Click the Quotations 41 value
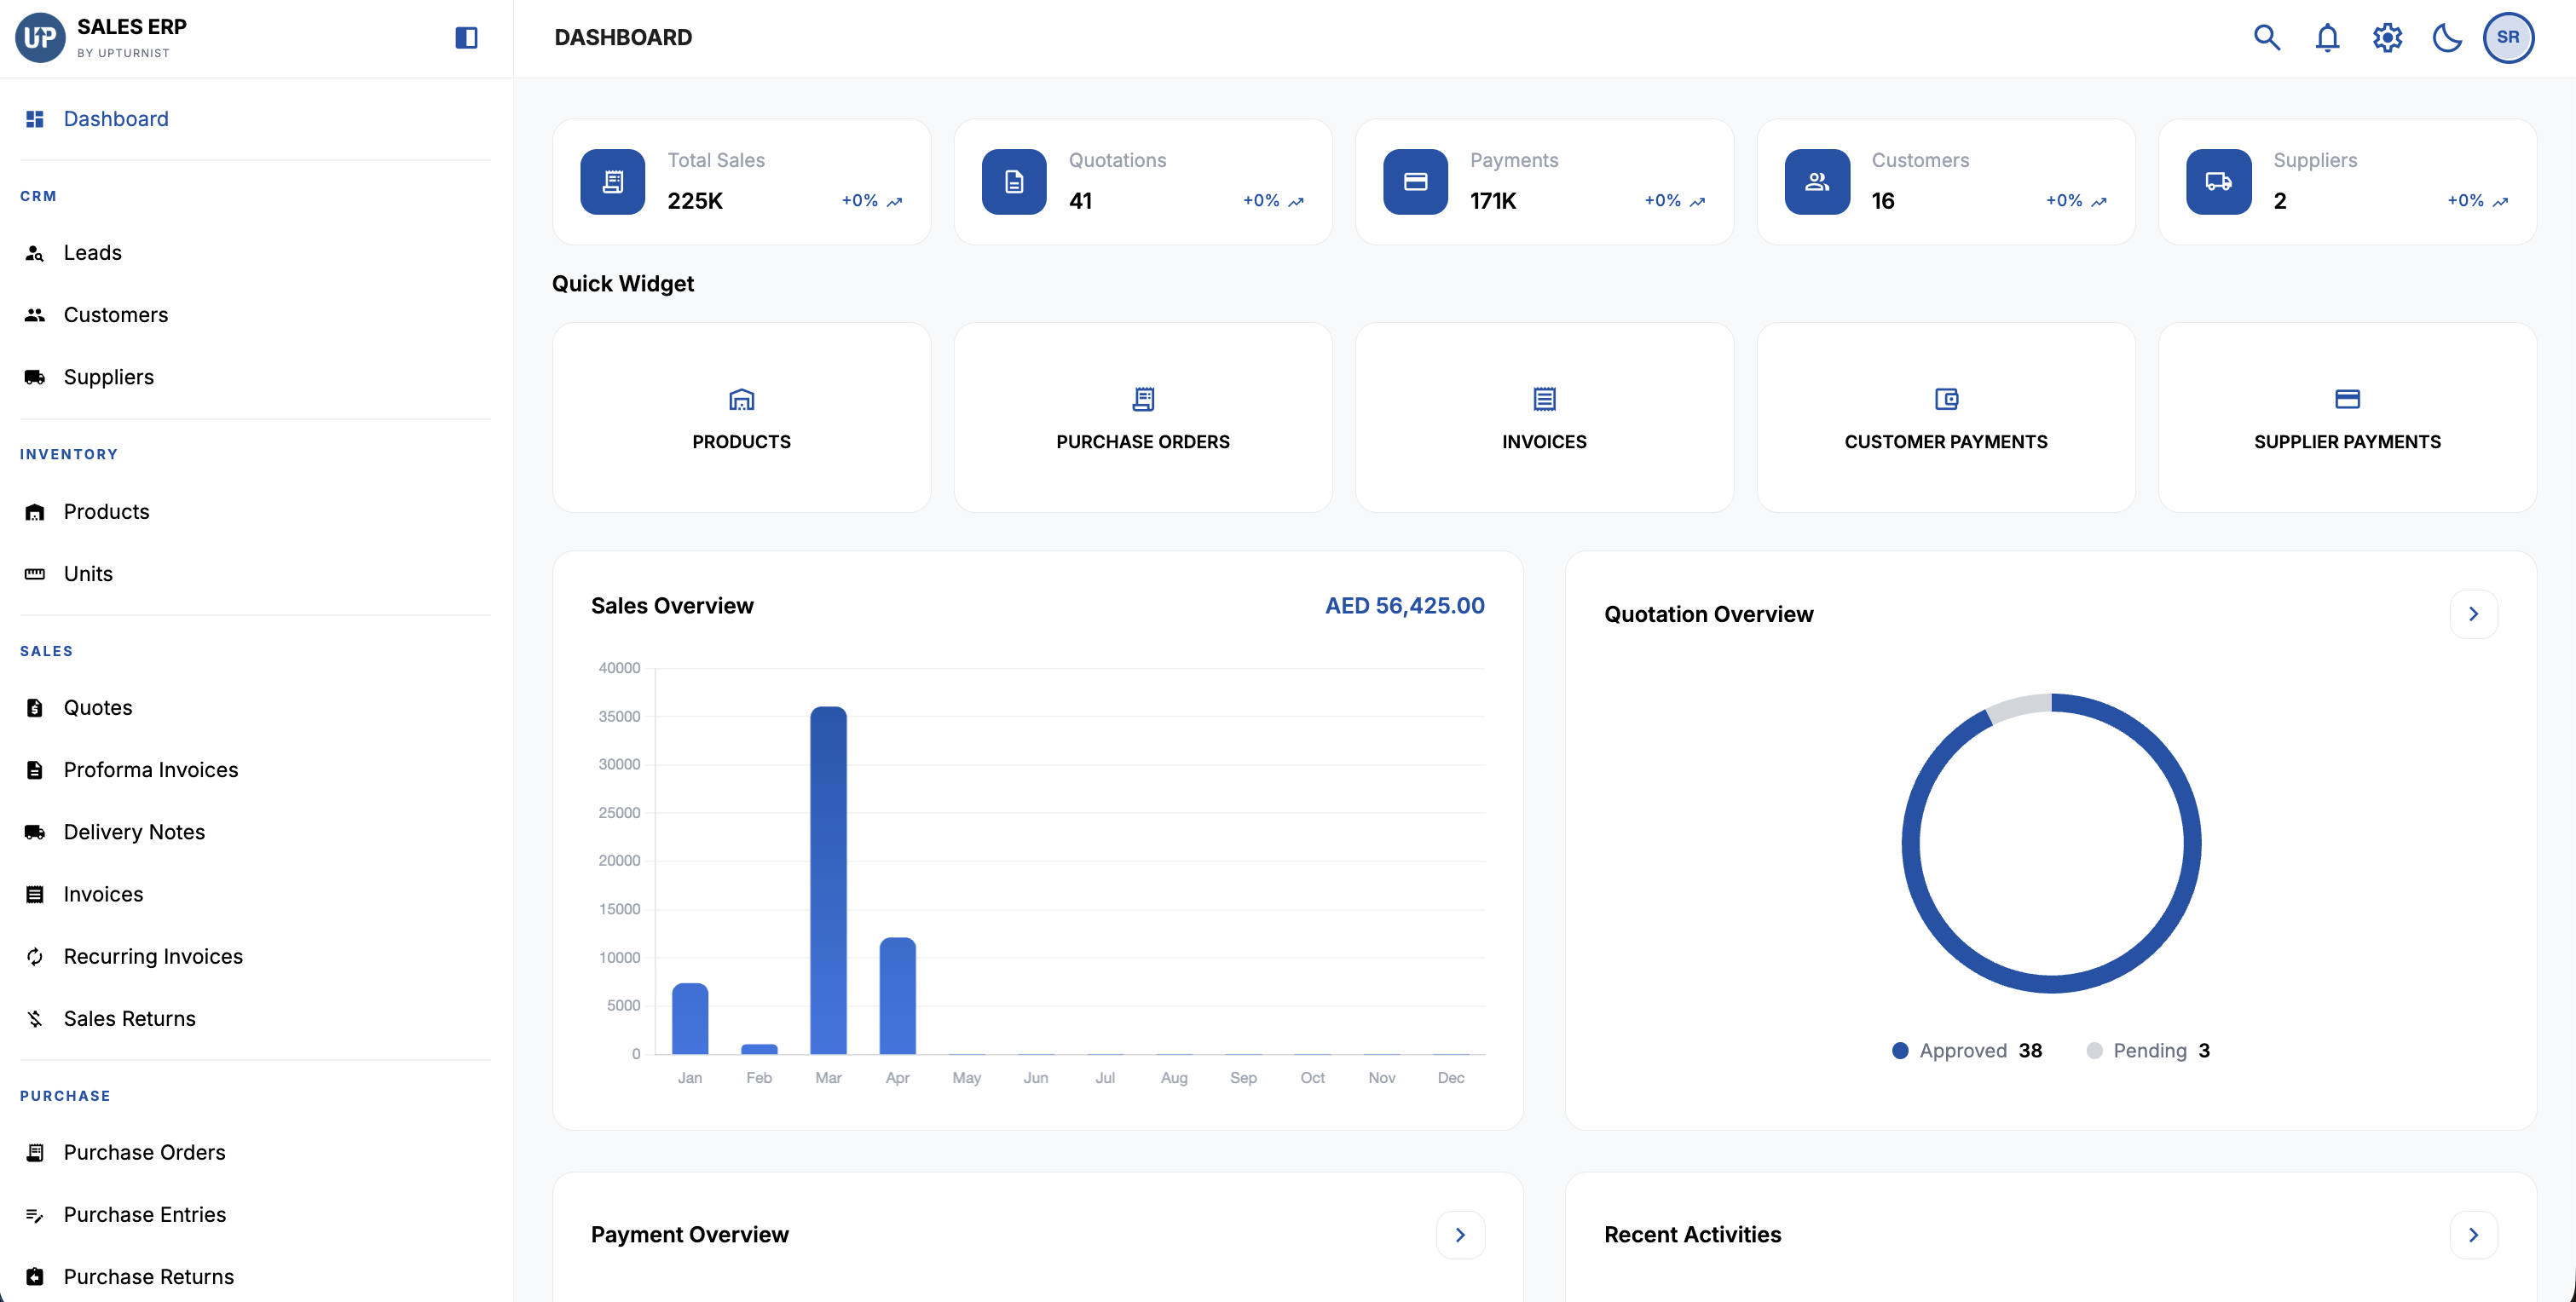This screenshot has width=2576, height=1302. pos(1080,201)
